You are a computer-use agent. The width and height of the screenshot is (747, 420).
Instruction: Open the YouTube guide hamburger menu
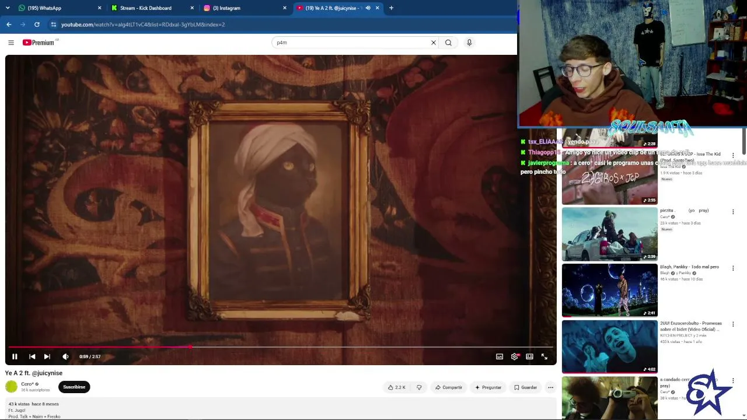point(11,43)
